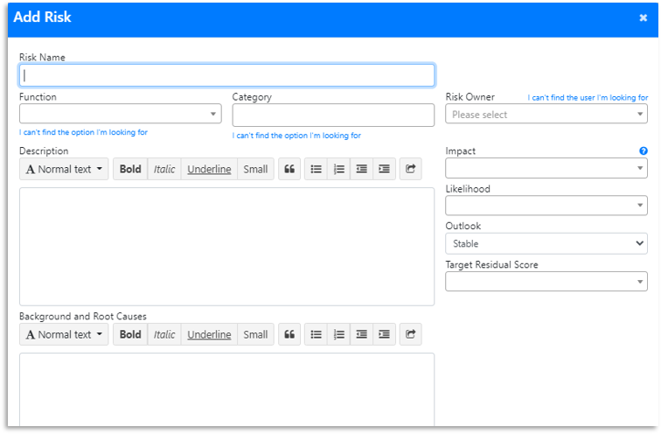This screenshot has width=661, height=434.
Task: Click the outdent icon in Description toolbar
Action: pos(362,169)
